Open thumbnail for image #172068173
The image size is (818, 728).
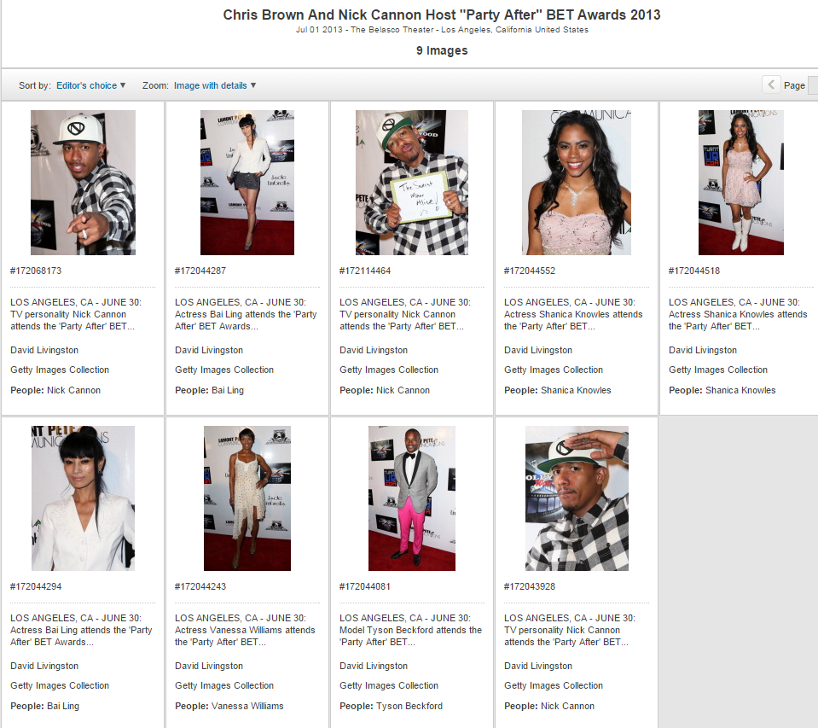[x=83, y=182]
